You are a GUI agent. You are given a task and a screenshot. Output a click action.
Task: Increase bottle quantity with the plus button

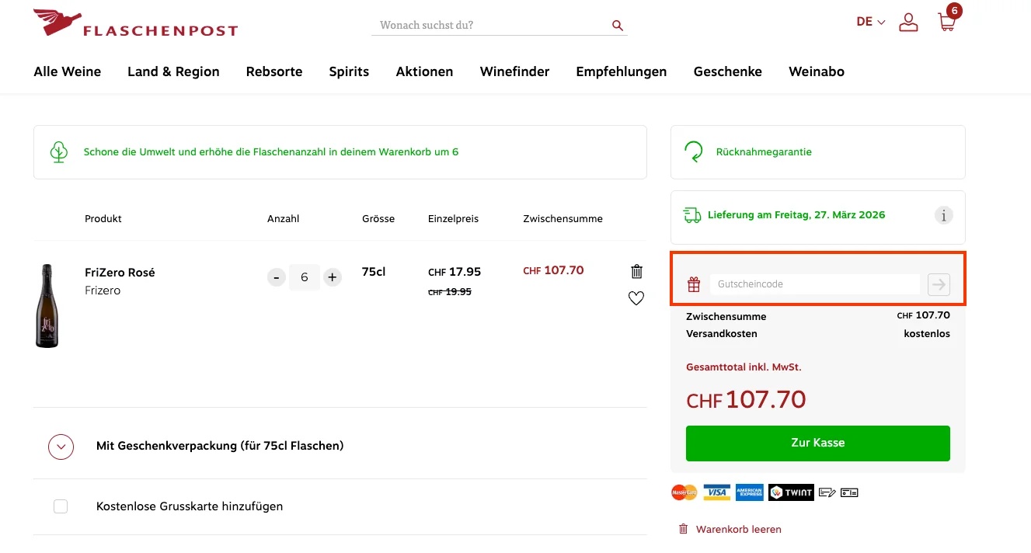[332, 276]
